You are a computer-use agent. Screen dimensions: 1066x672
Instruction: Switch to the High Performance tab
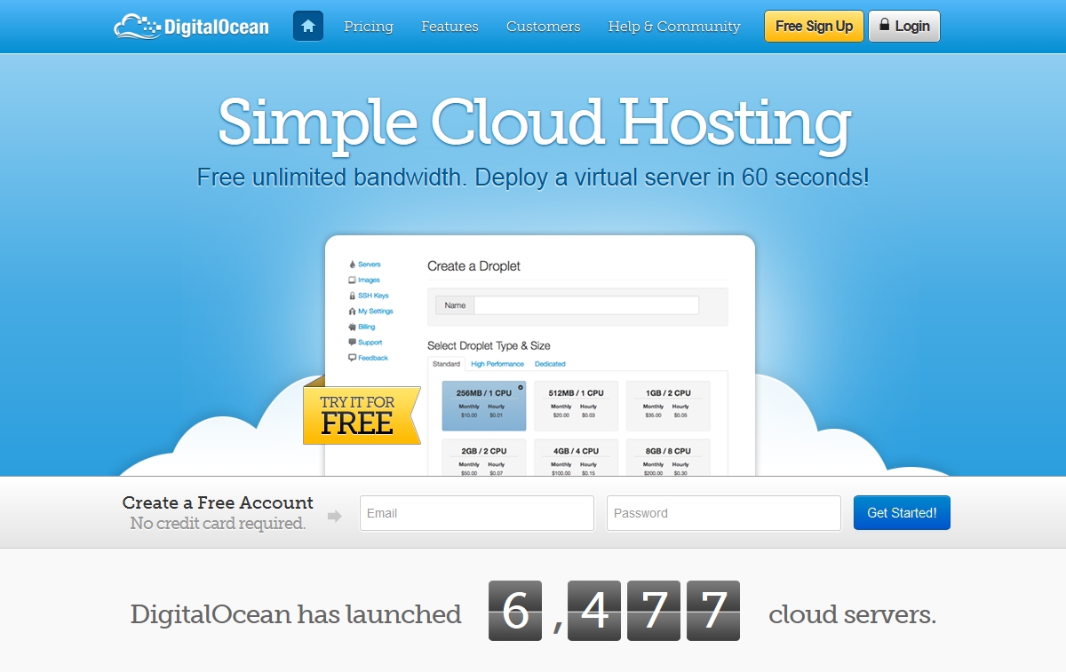(497, 364)
